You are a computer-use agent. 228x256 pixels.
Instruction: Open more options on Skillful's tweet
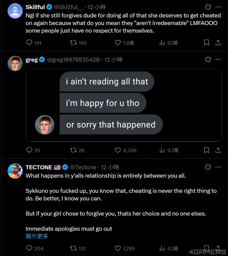[x=218, y=7]
